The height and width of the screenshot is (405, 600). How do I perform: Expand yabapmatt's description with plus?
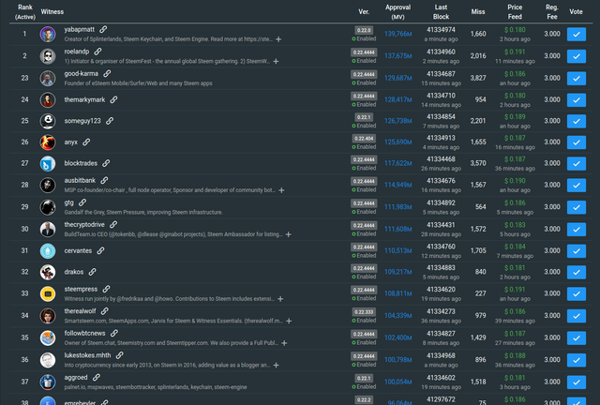point(278,39)
